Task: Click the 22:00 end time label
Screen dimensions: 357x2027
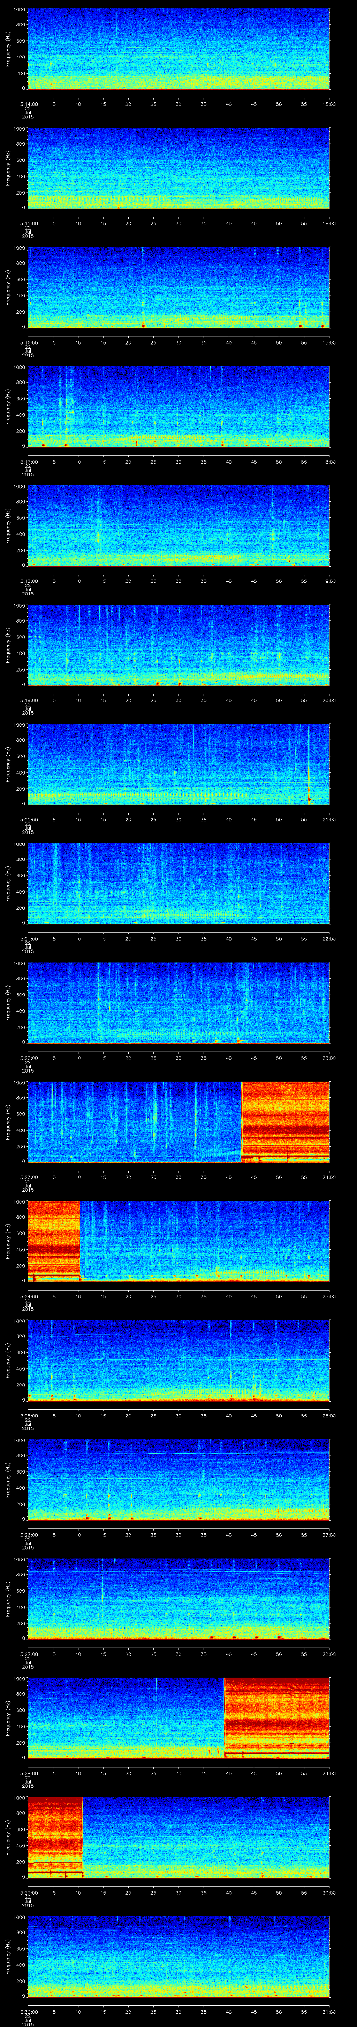Action: click(329, 938)
